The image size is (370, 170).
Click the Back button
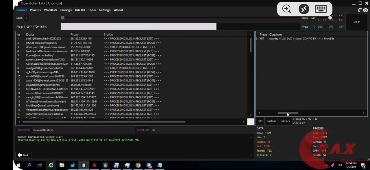pyautogui.click(x=23, y=155)
